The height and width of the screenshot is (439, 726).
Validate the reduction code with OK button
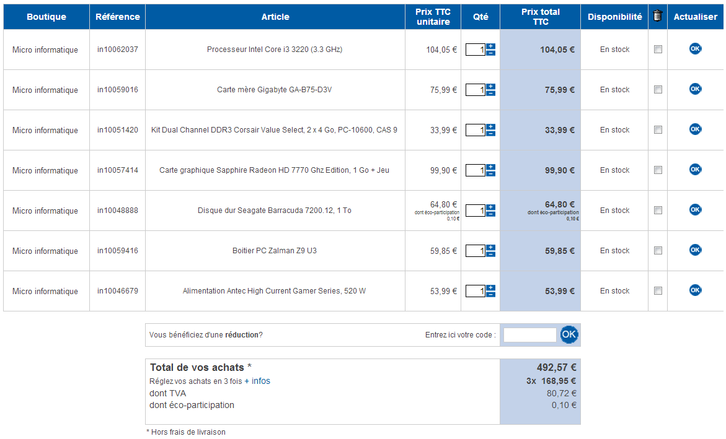569,334
